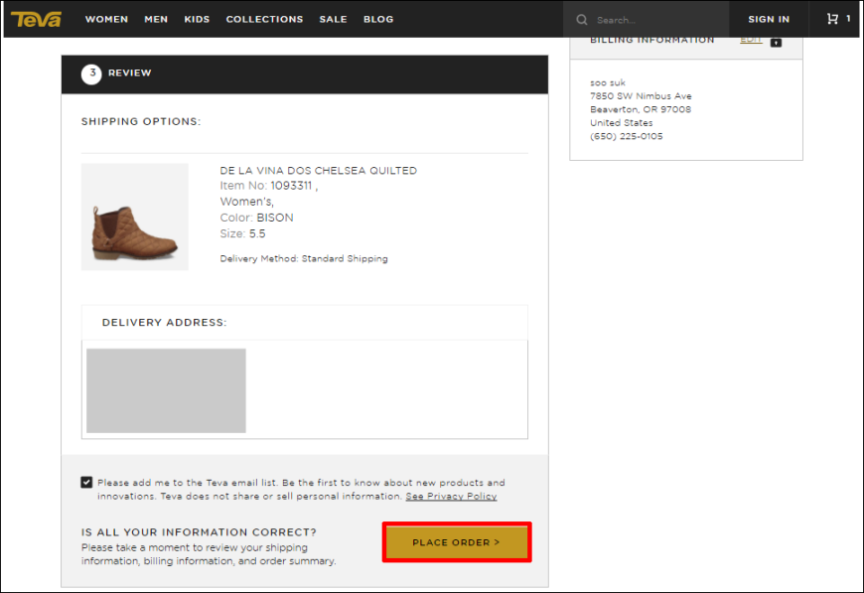Viewport: 864px width, 593px height.
Task: Click Edit next to Billing Information
Action: pyautogui.click(x=751, y=40)
